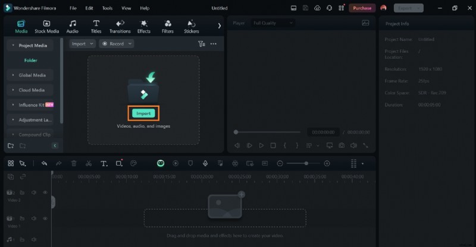Switch to the Transitions tab
The height and width of the screenshot is (247, 476).
(120, 27)
